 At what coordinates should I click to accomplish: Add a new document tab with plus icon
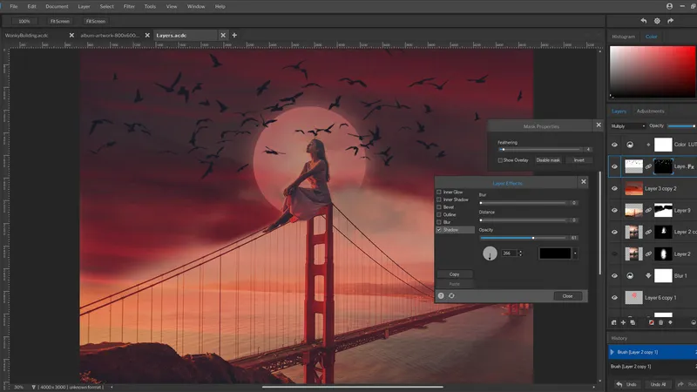pyautogui.click(x=234, y=35)
